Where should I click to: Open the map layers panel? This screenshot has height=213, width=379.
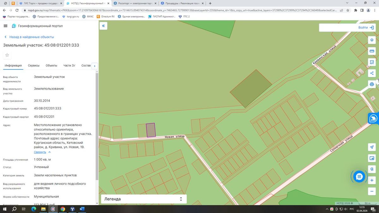point(372,40)
